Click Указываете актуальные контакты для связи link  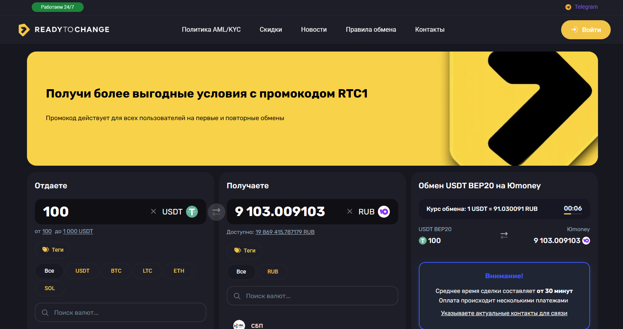click(x=504, y=314)
